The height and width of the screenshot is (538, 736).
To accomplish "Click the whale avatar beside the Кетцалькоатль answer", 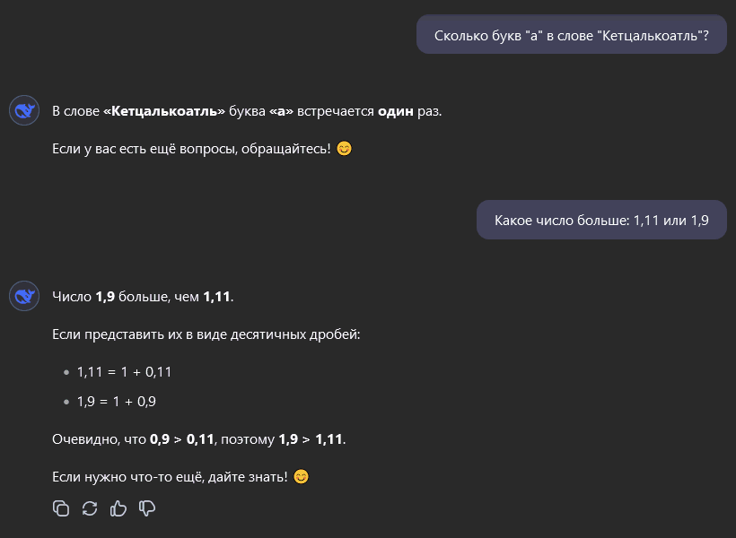I will [x=24, y=112].
